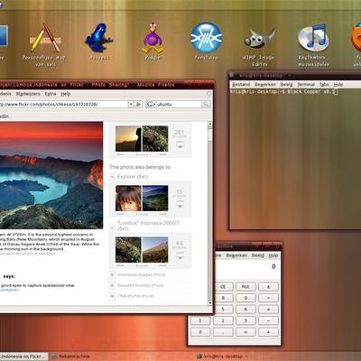361x361 pixels.
Task: Open Help menu in Firefox
Action: 66,94
